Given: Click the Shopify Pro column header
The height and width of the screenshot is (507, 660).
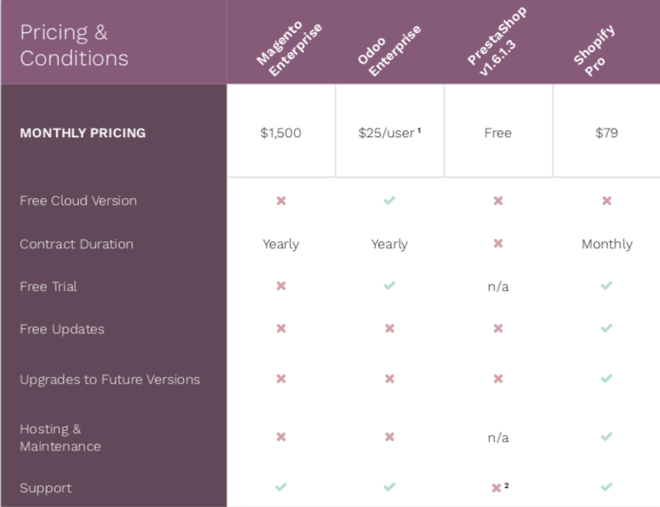Looking at the screenshot, I should [x=594, y=50].
